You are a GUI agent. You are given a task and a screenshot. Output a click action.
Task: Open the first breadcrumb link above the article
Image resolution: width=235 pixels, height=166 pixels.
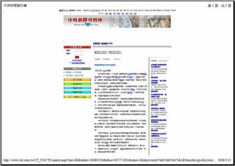(x=96, y=44)
